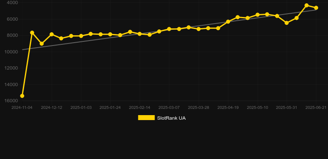This screenshot has width=328, height=159.
Task: Select the first data point dated 2024-11-04
Action: (22, 96)
